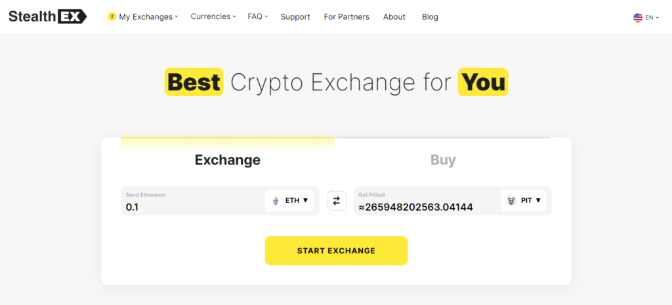The width and height of the screenshot is (672, 305).
Task: Open the For Partners page
Action: click(x=346, y=16)
